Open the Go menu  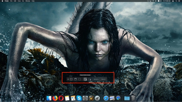(x=23, y=1)
